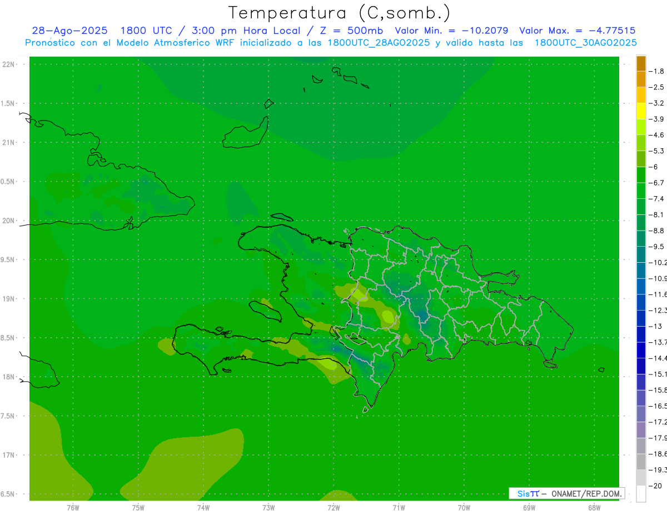Click the "75W" longitude label

(138, 507)
